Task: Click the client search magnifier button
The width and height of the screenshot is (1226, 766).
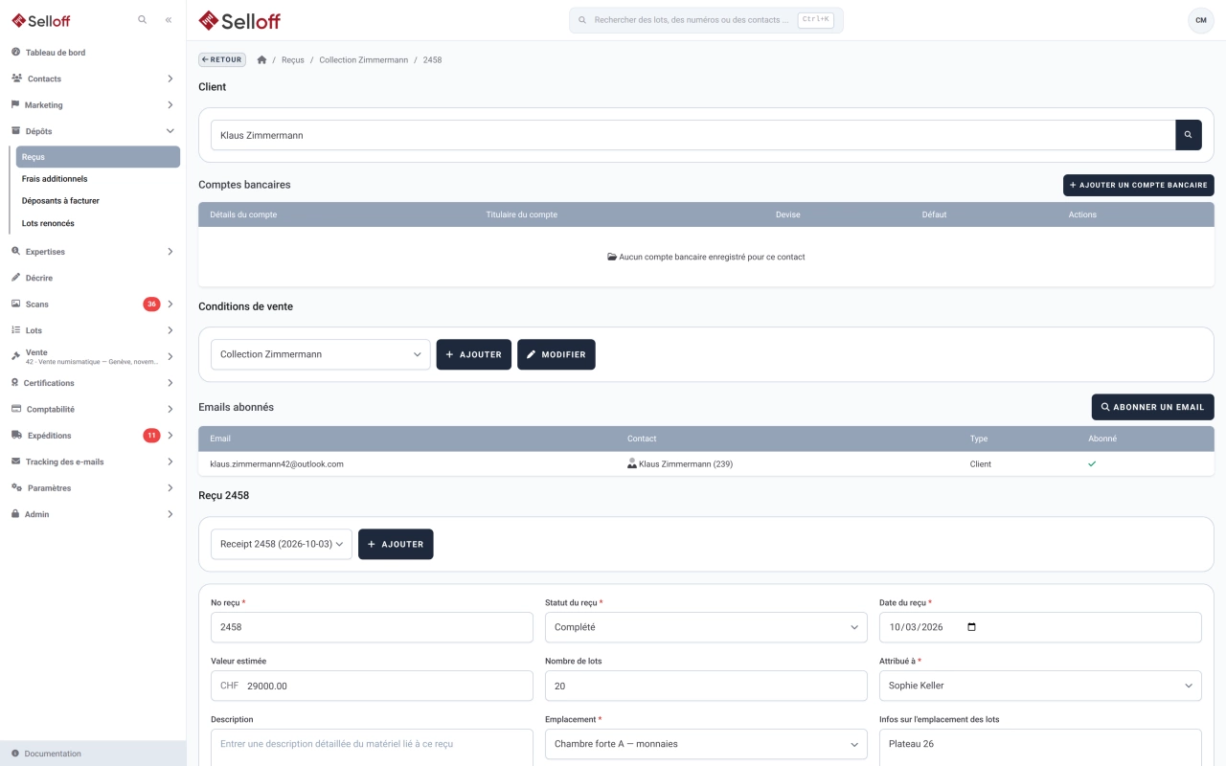Action: pos(1188,135)
